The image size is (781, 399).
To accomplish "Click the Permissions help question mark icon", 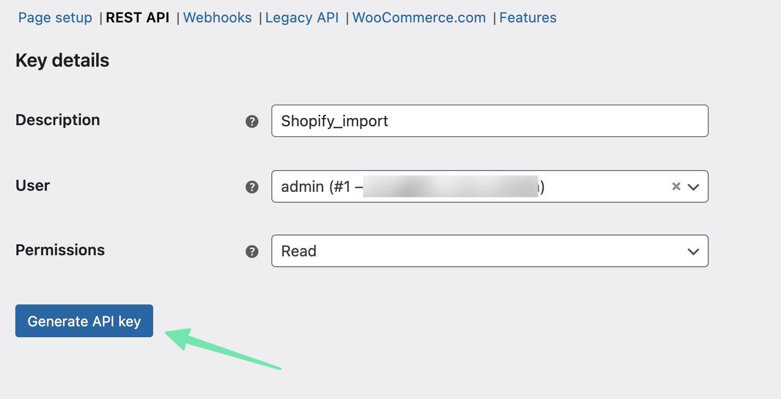I will (x=252, y=251).
